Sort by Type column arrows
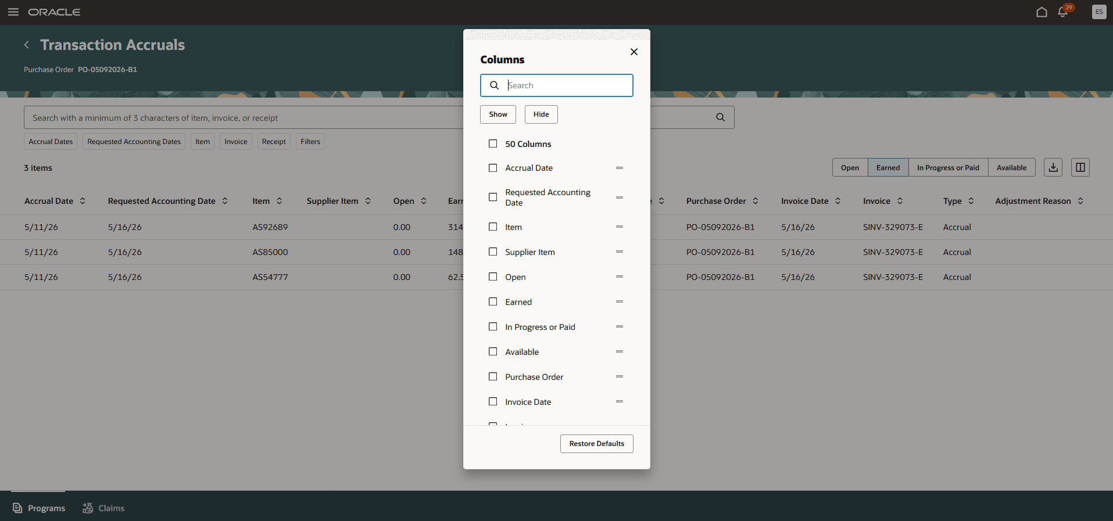 [x=971, y=201]
